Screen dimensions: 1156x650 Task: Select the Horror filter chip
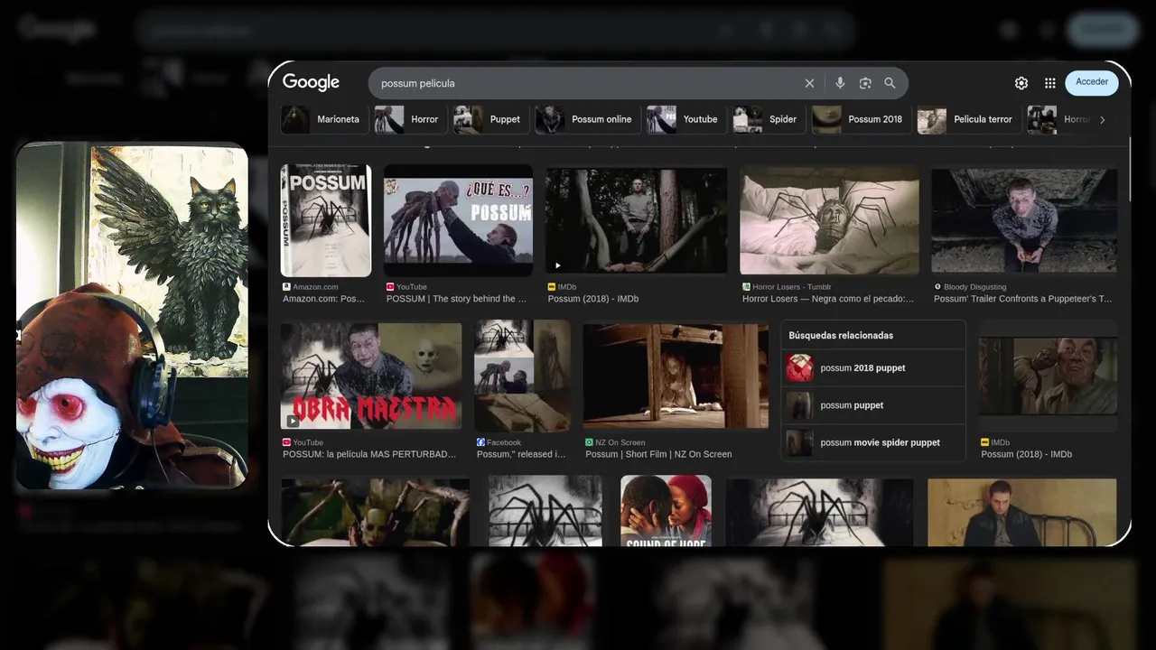[409, 119]
